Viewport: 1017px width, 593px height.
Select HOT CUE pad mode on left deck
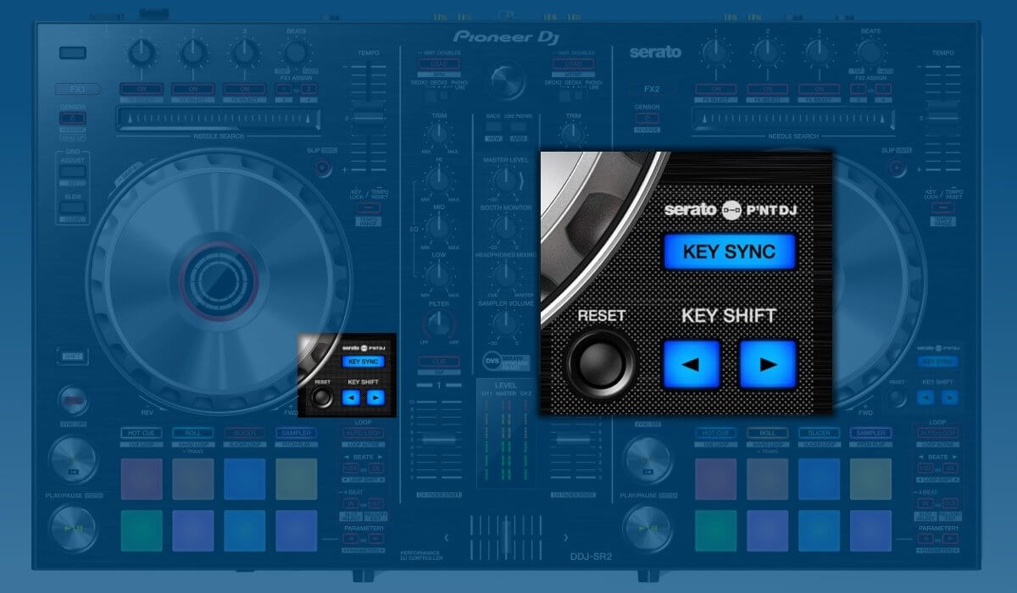(141, 433)
